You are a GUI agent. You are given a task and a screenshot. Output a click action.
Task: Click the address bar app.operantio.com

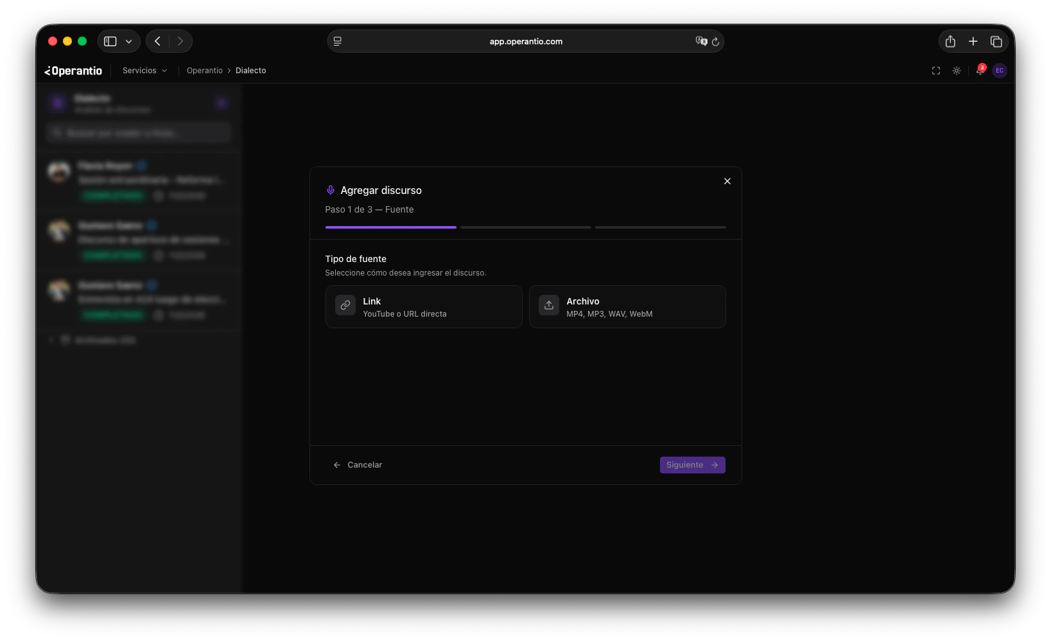point(526,41)
